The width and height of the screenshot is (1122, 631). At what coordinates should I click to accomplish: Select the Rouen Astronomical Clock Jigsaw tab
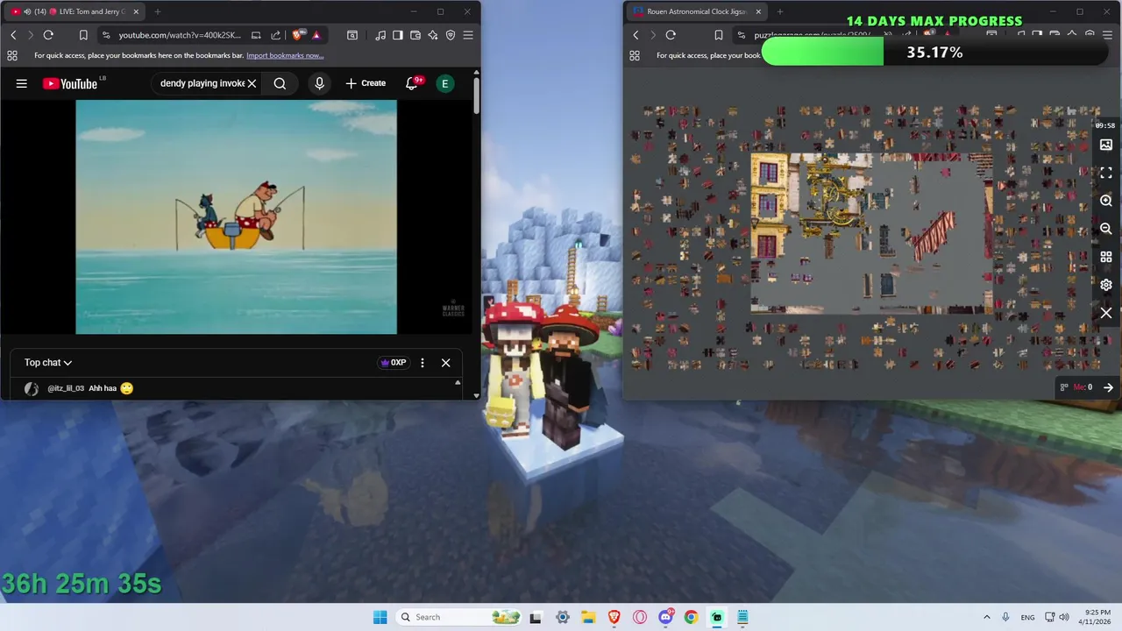(x=697, y=11)
